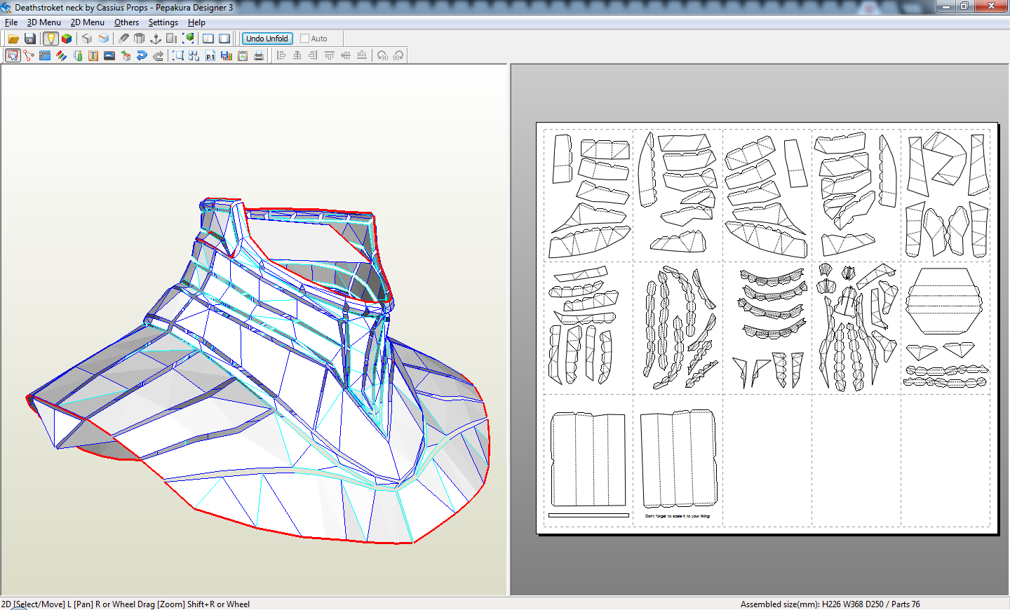Viewport: 1010px width, 610px height.
Task: Click the arrange small squares icon
Action: pos(194,55)
